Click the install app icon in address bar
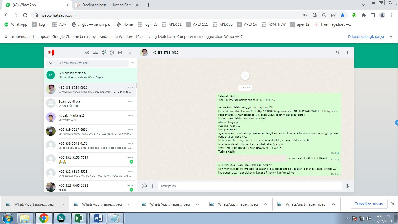The image size is (398, 224). click(x=314, y=15)
